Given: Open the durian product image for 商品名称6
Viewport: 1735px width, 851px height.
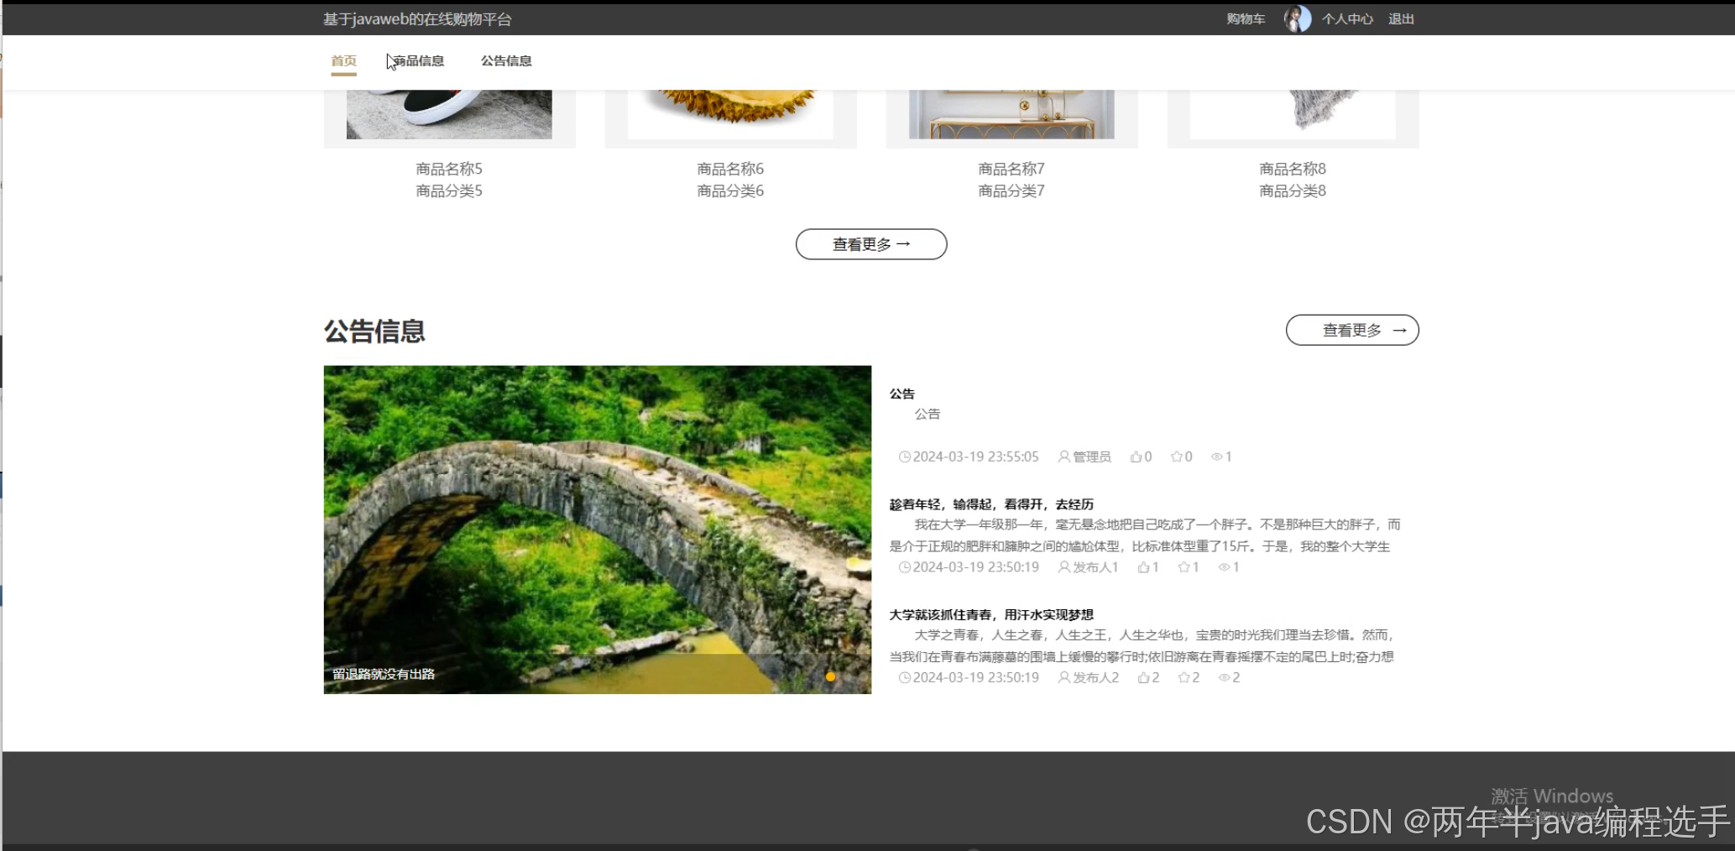Looking at the screenshot, I should point(730,114).
